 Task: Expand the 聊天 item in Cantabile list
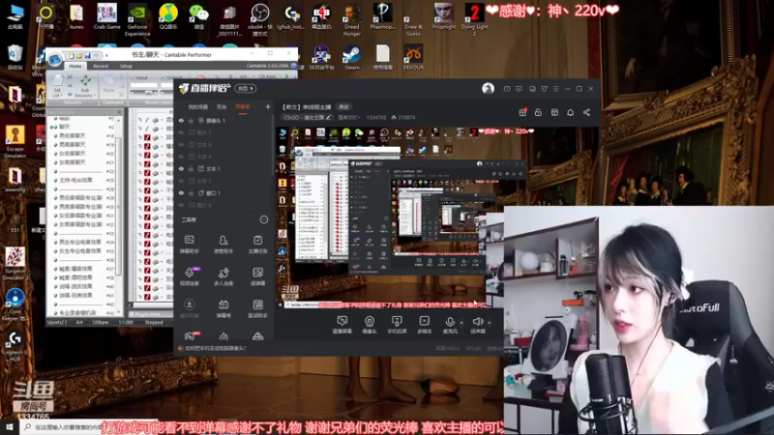[53, 127]
